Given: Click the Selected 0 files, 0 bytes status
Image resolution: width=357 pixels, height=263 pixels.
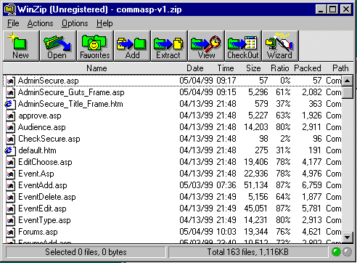Looking at the screenshot, I should coord(86,252).
